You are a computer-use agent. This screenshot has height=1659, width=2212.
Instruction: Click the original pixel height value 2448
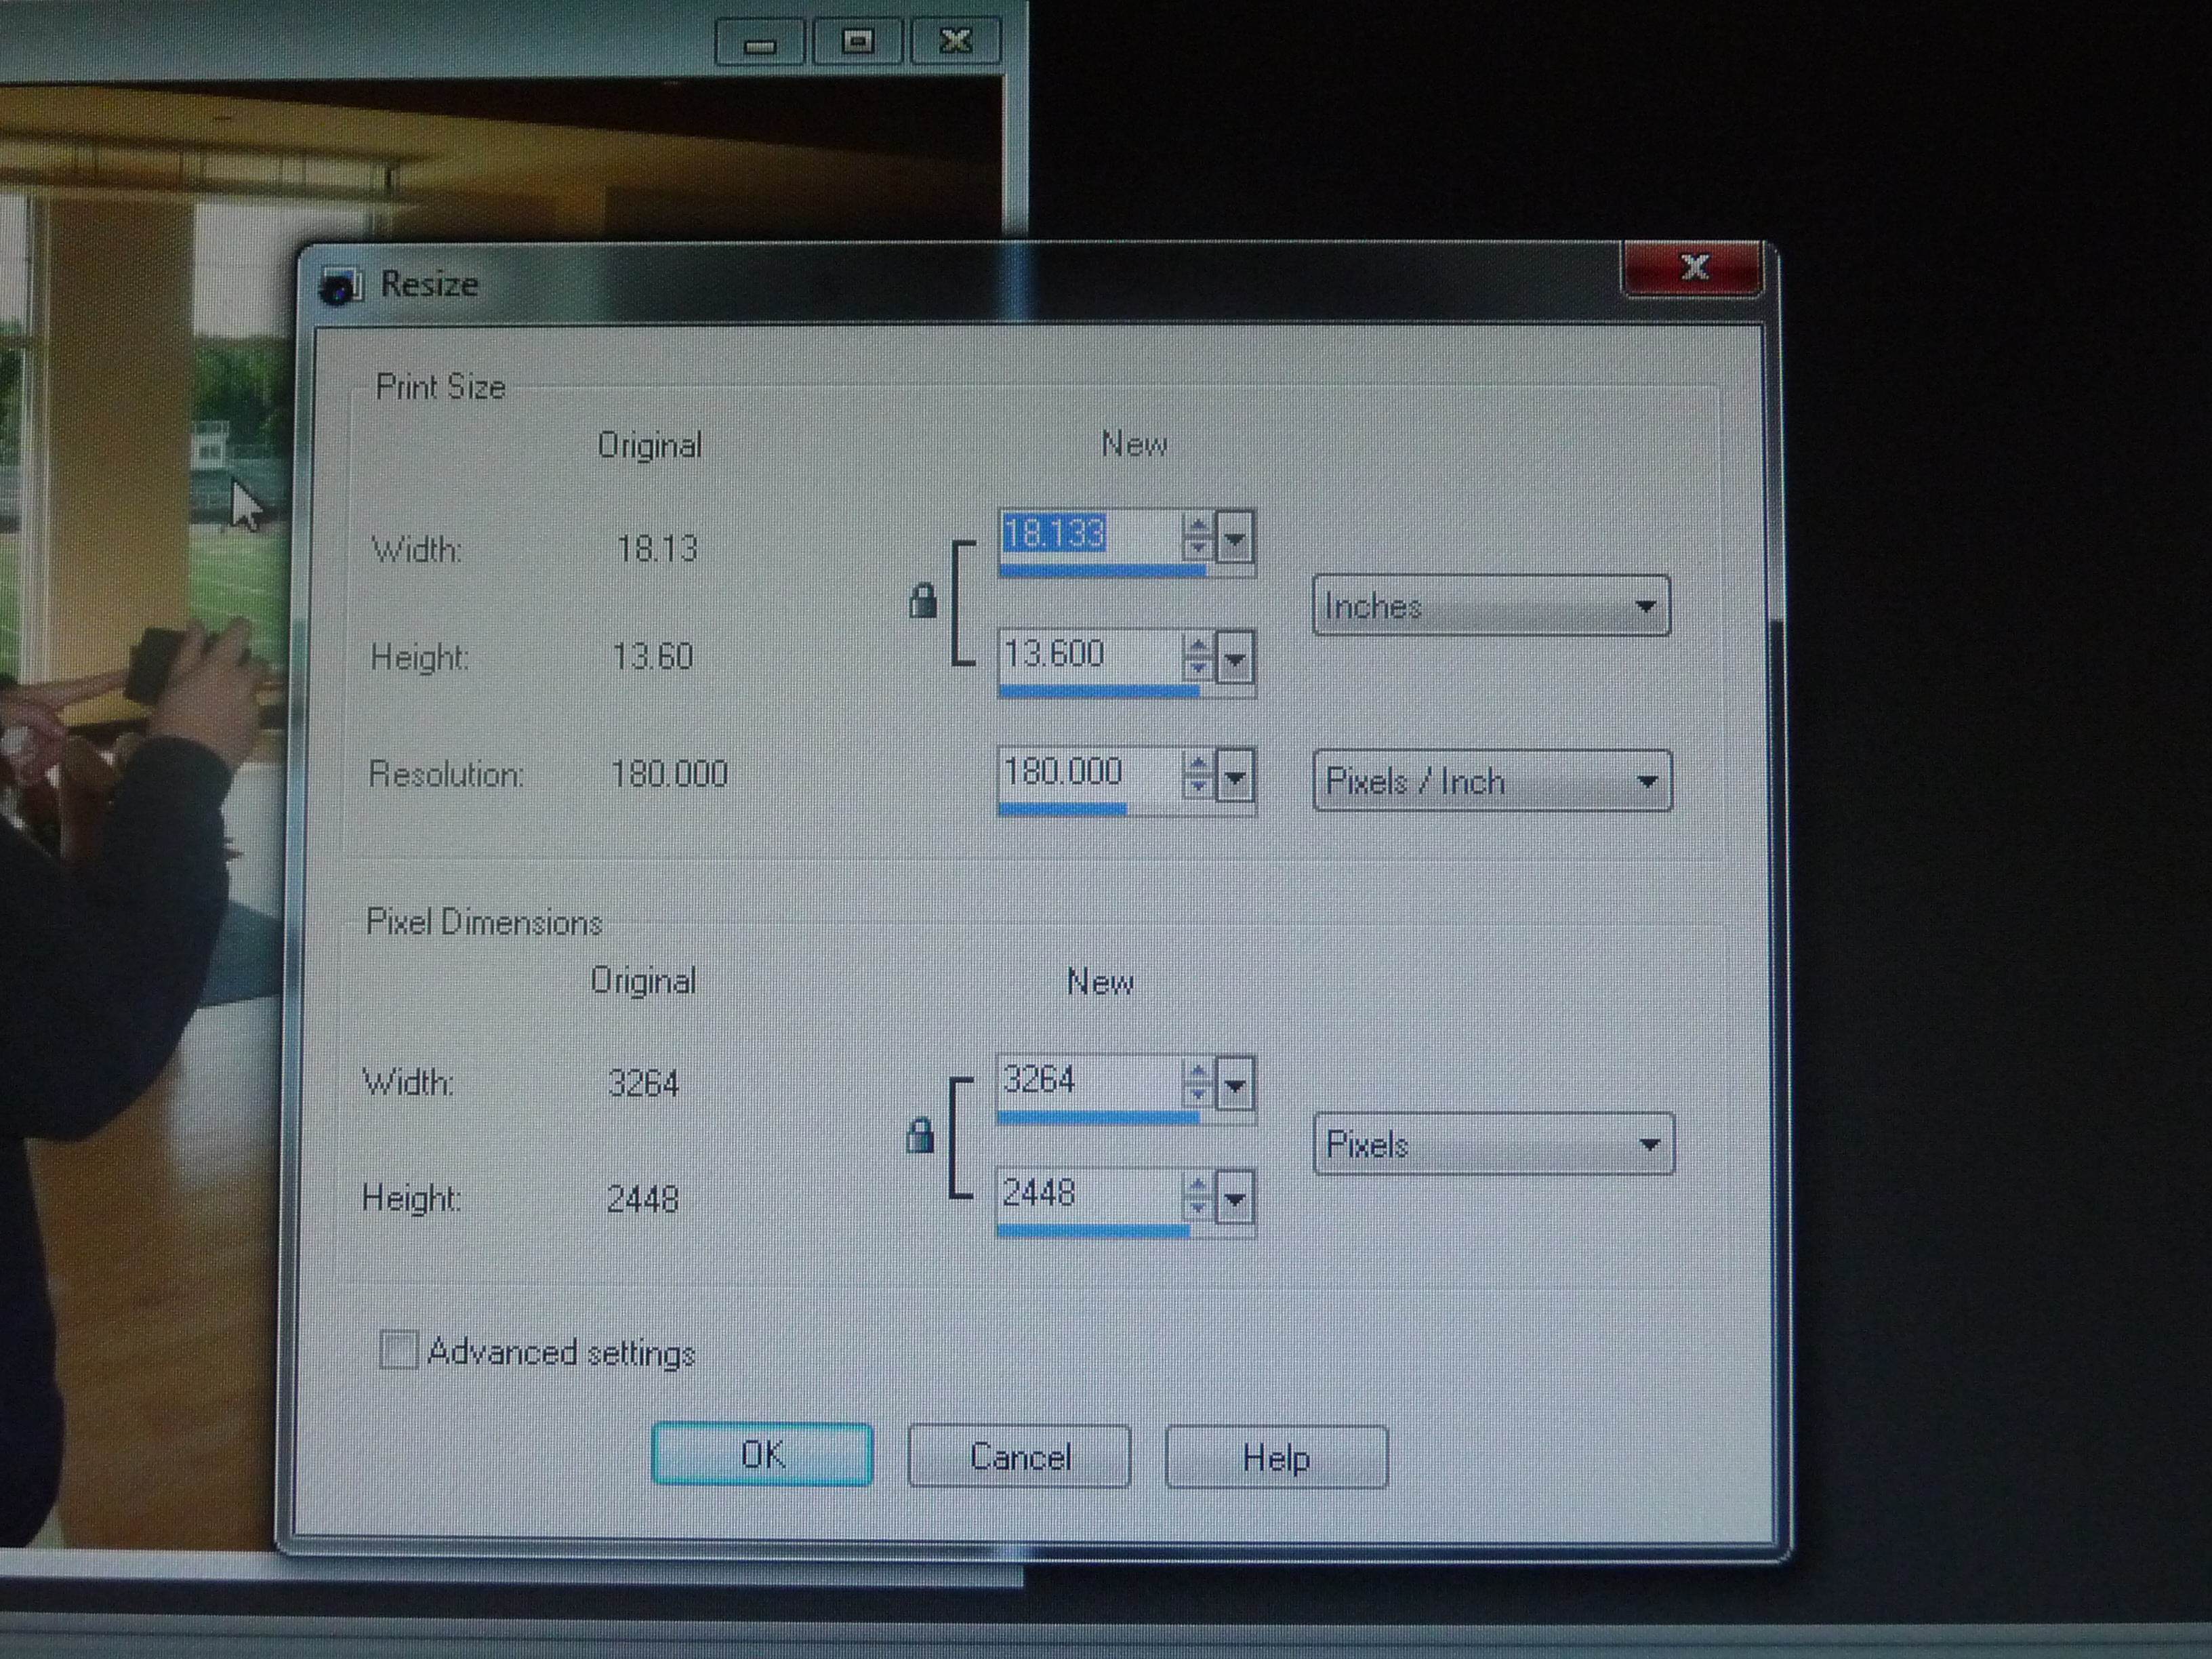pyautogui.click(x=642, y=1198)
